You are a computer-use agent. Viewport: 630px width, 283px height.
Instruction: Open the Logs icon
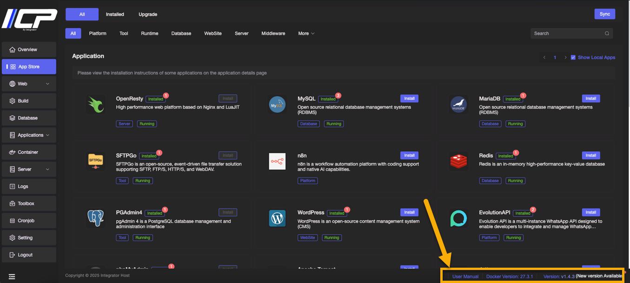12,186
